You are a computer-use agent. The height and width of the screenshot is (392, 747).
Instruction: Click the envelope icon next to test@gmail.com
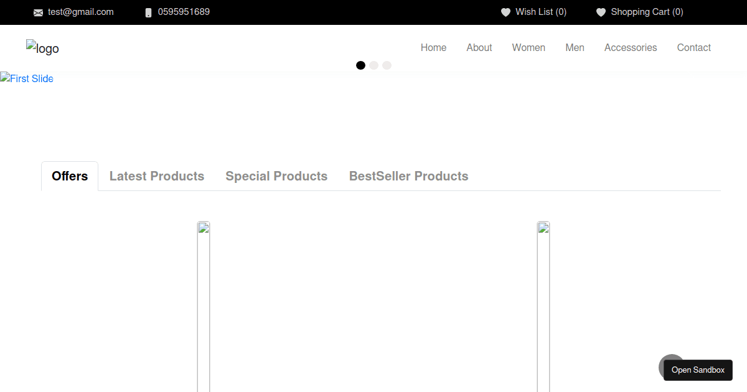point(38,12)
